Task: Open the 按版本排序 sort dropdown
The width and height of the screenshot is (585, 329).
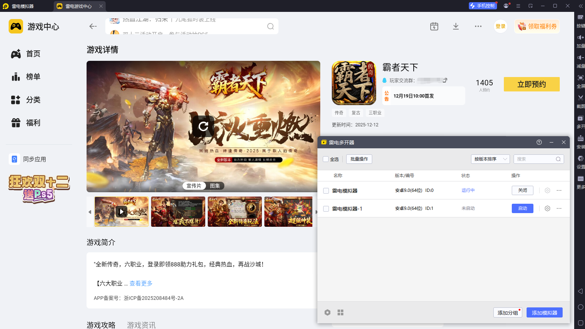Action: click(490, 159)
